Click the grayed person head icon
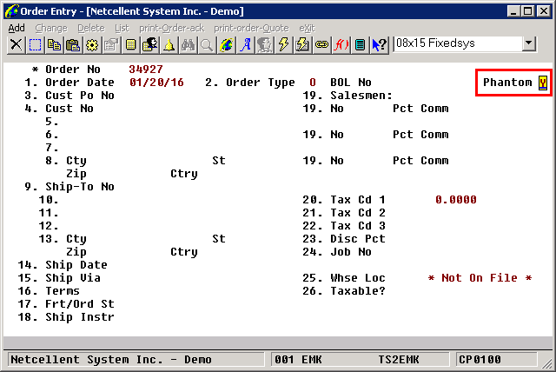The height and width of the screenshot is (372, 556). click(x=264, y=45)
